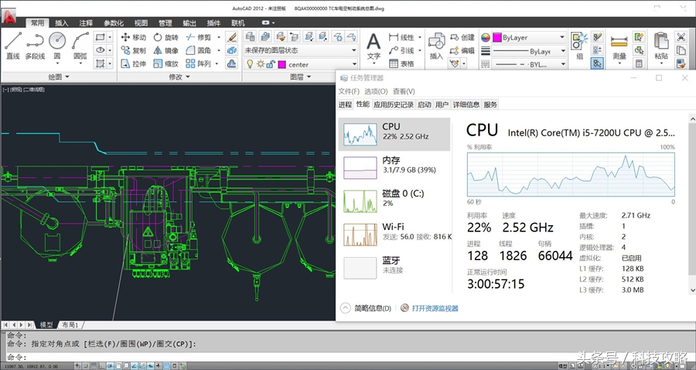Open the Processes (进程) tab in Task Manager

345,104
